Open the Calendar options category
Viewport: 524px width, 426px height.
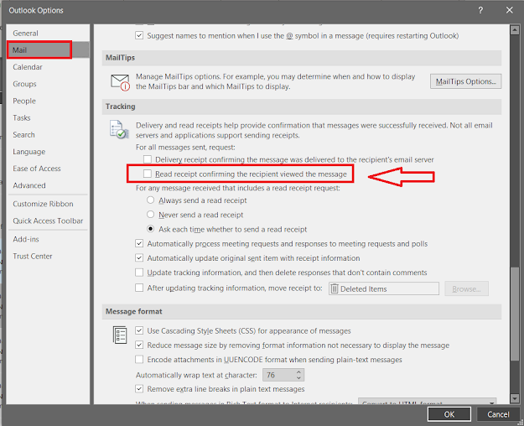pyautogui.click(x=48, y=67)
